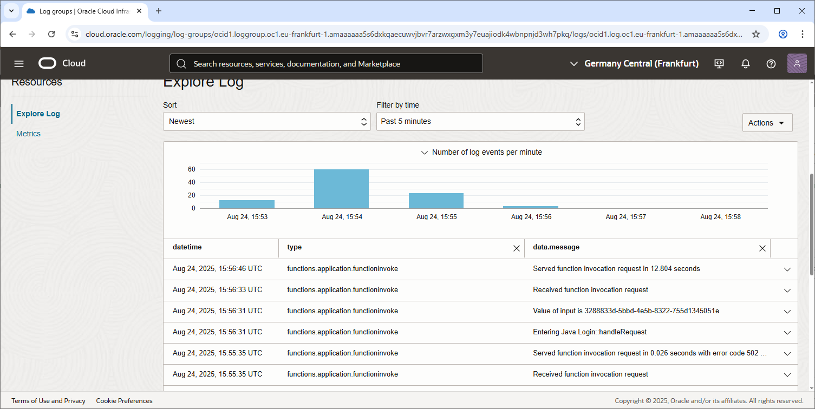Open the user profile avatar menu

click(x=797, y=64)
